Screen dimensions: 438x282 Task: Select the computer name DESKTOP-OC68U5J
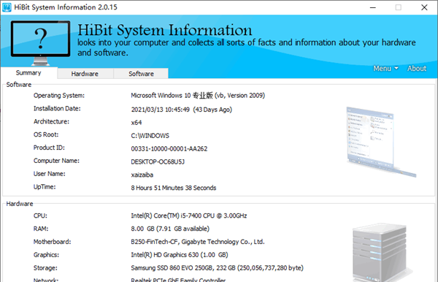tap(158, 162)
